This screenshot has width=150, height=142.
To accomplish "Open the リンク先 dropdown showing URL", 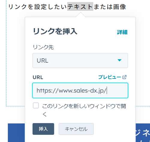I will (80, 61).
